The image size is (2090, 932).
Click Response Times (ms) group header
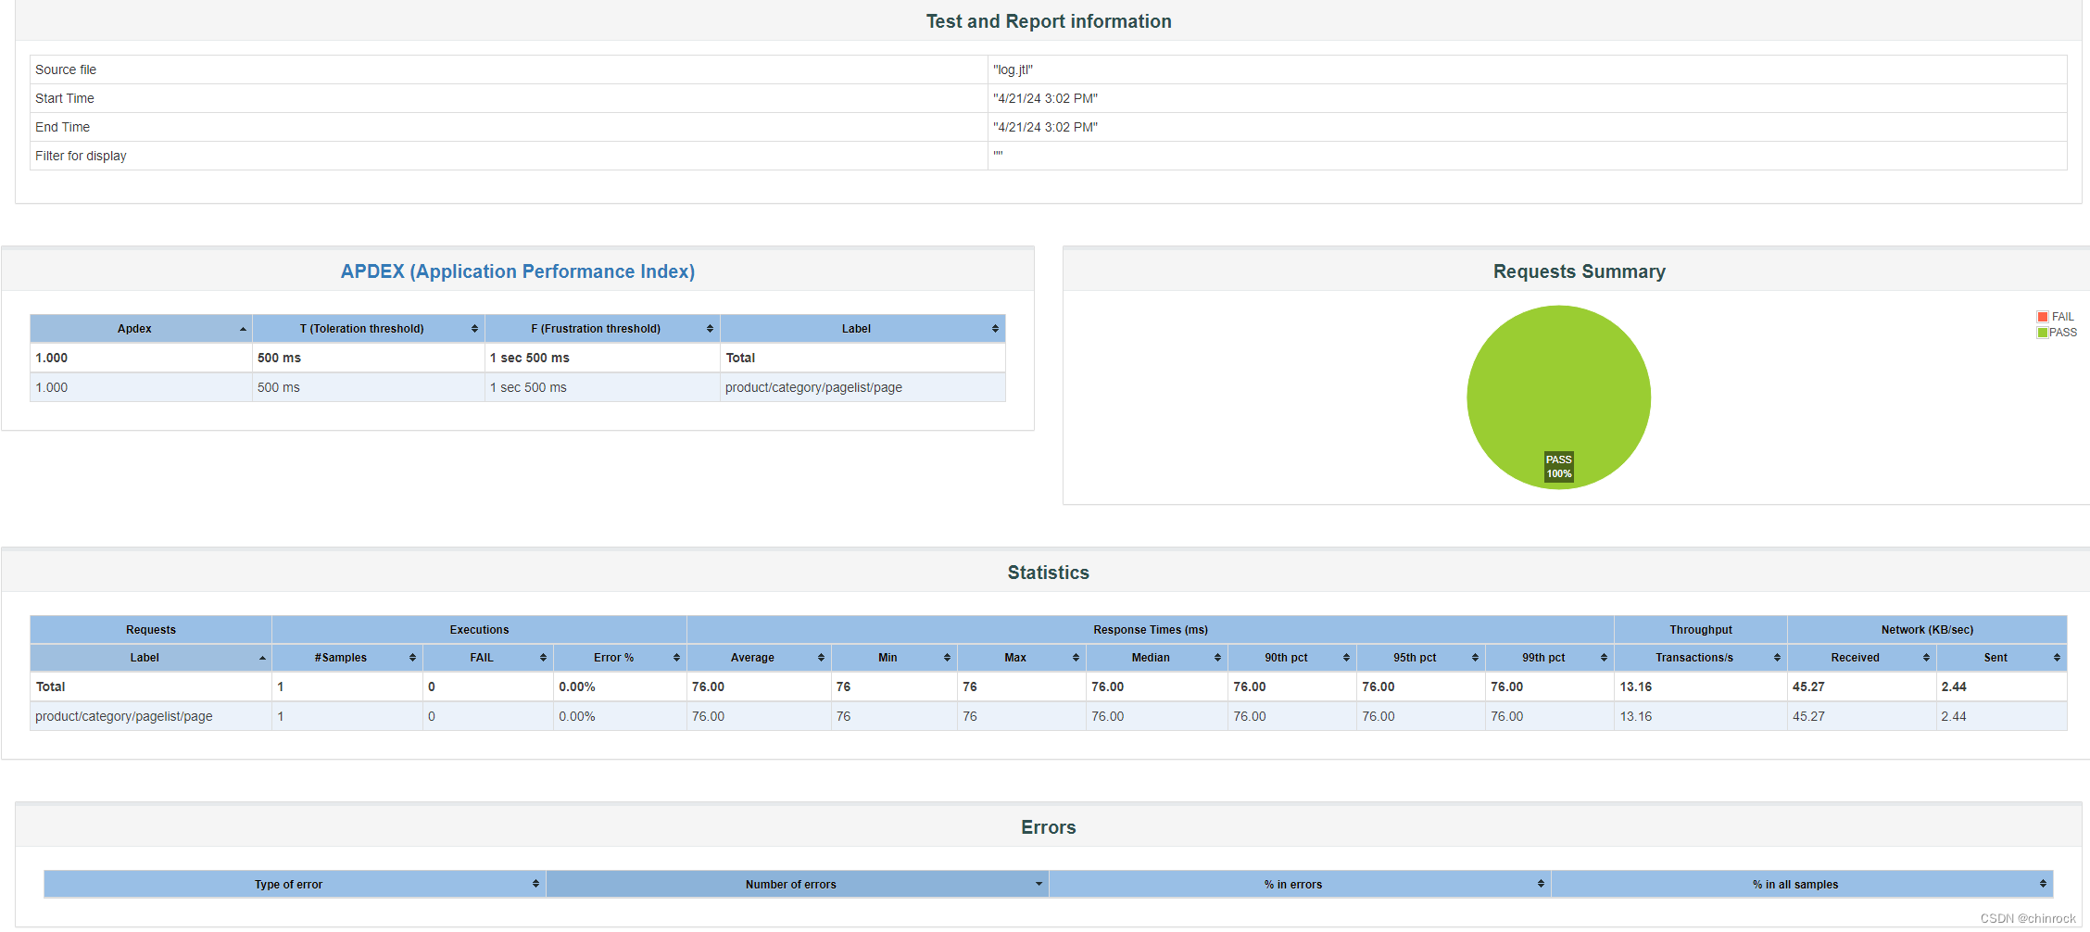click(x=1151, y=630)
